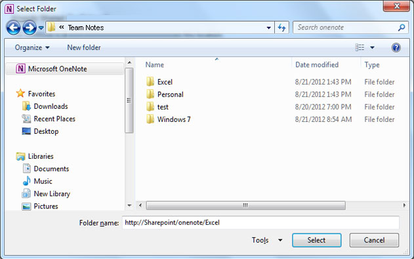Click the Libraries icon
The image size is (414, 259).
[20, 156]
